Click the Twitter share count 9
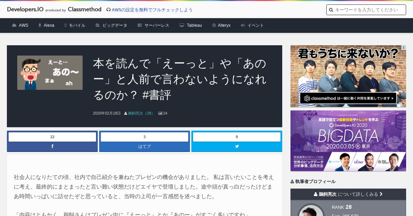The image size is (413, 216). 237,137
